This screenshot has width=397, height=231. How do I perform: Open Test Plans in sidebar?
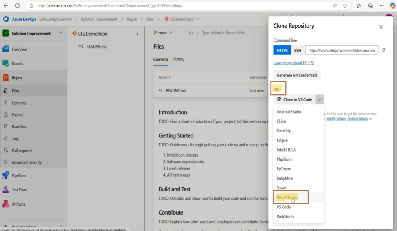point(19,189)
